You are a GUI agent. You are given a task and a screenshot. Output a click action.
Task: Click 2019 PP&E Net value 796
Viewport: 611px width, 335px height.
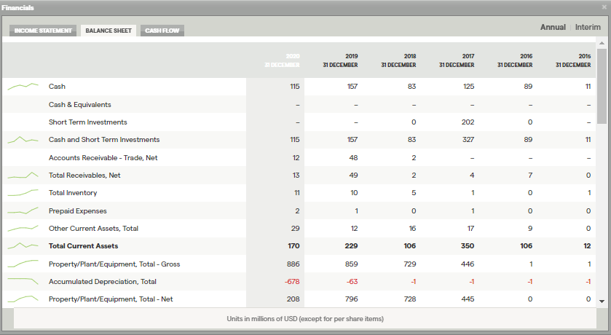tap(351, 299)
